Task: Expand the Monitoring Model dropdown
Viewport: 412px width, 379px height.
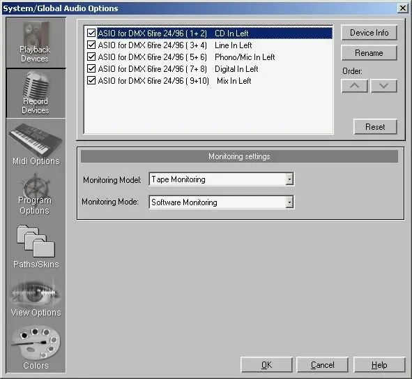Action: click(x=289, y=179)
